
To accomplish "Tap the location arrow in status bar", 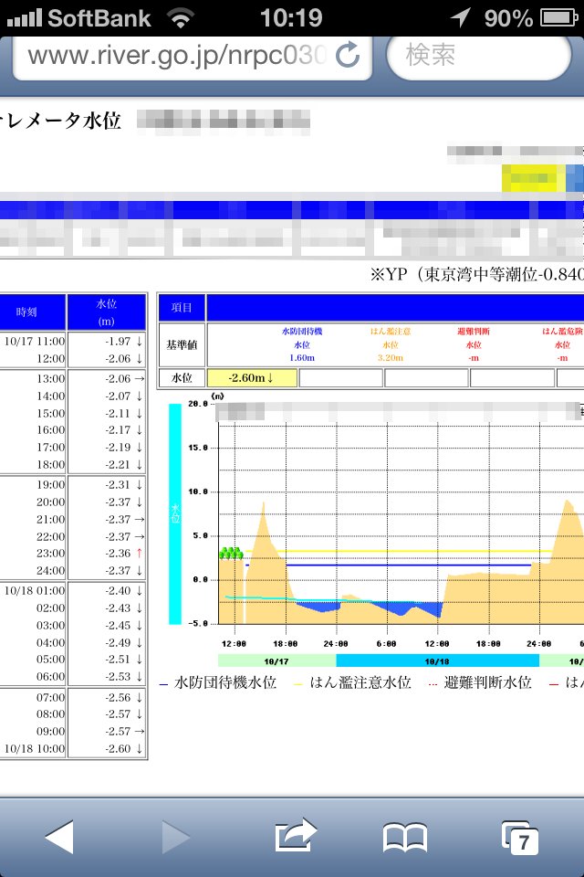I will tap(461, 17).
